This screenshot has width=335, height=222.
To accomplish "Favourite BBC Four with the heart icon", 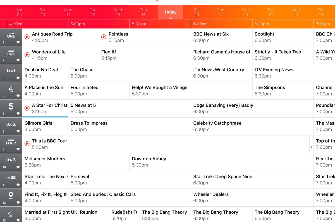I will point(18,149).
